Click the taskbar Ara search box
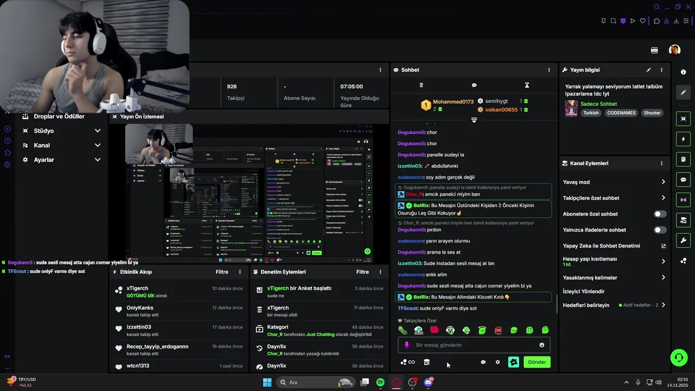The image size is (695, 391). 315,382
